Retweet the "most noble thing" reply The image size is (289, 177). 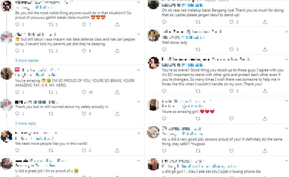(x=51, y=25)
